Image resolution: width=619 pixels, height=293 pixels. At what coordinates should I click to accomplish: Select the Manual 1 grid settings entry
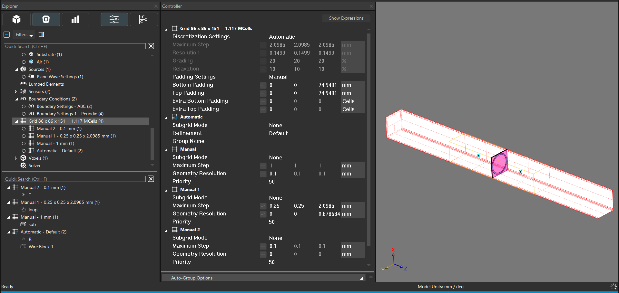pos(76,136)
